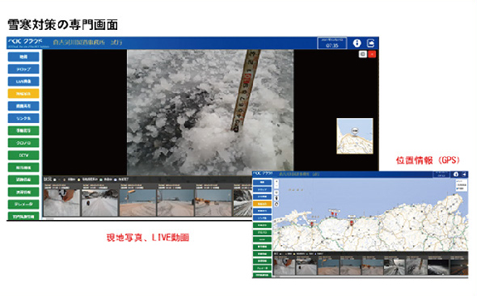This screenshot has height=296, width=477.
Task: Click the info icon in GPS window header
Action: click(x=455, y=175)
